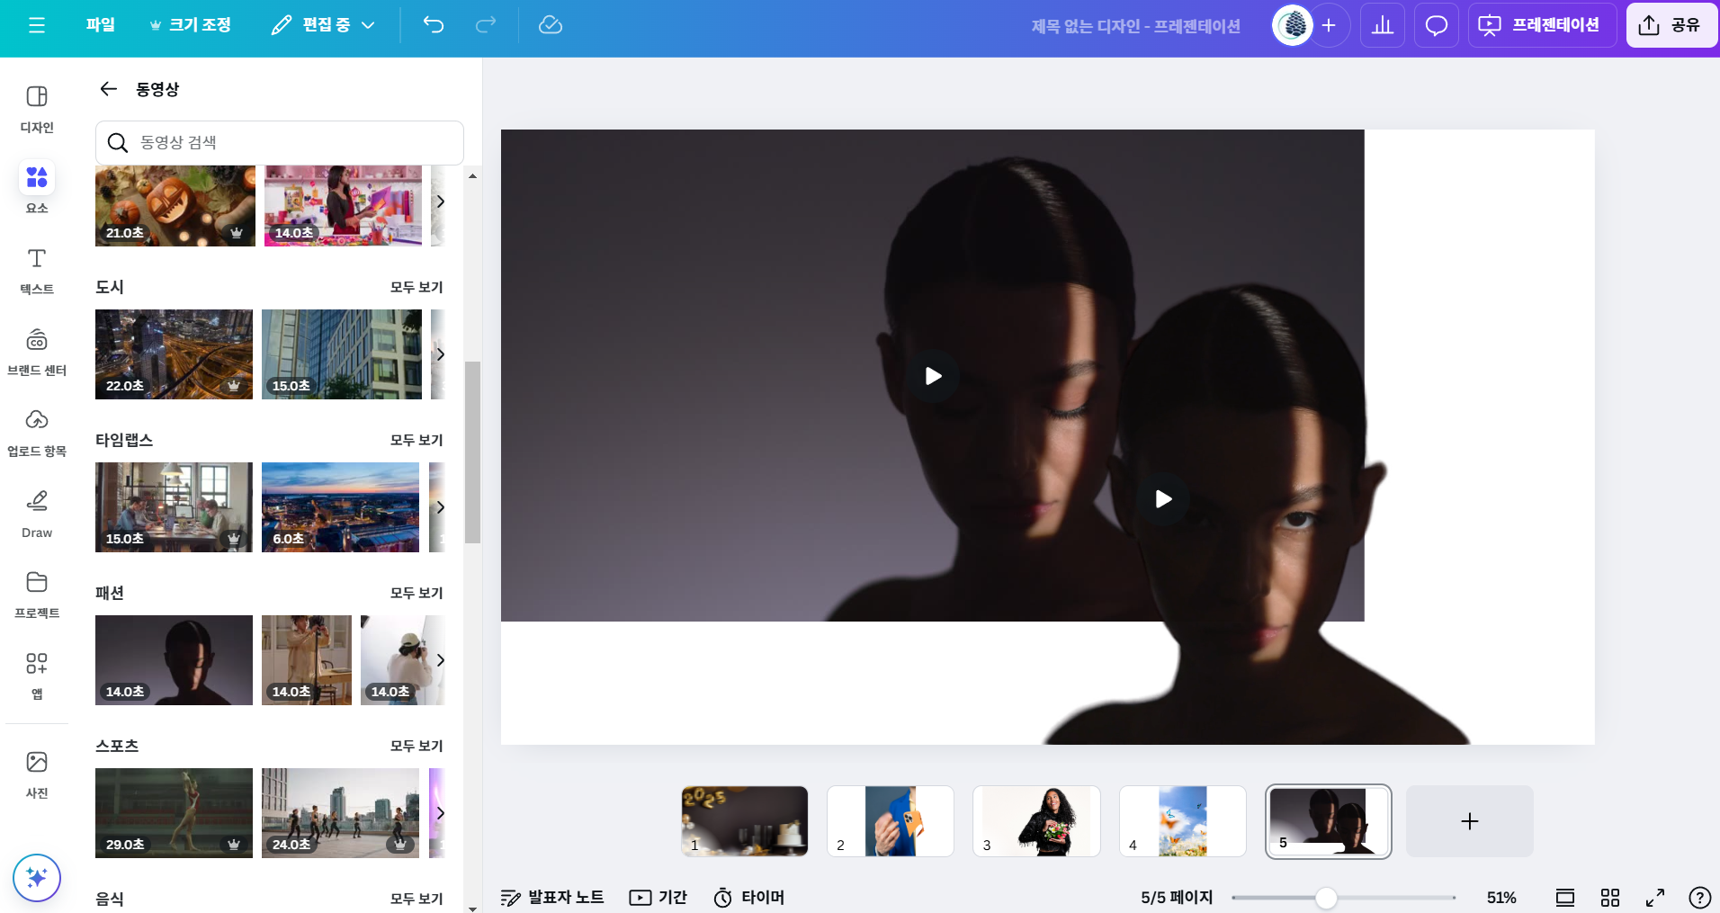Go to page 3 thumbnail
The height and width of the screenshot is (913, 1720).
(1036, 821)
